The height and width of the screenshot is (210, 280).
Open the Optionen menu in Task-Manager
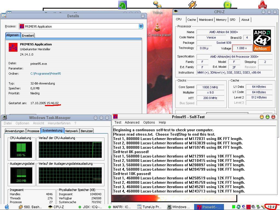coord(22,123)
